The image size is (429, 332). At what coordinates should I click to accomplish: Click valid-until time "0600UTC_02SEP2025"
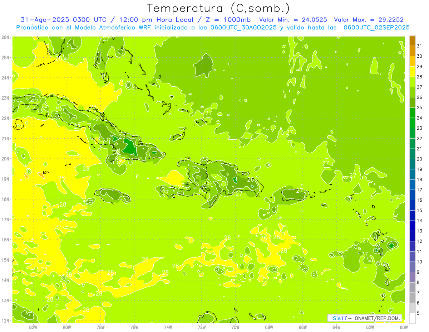pyautogui.click(x=376, y=28)
